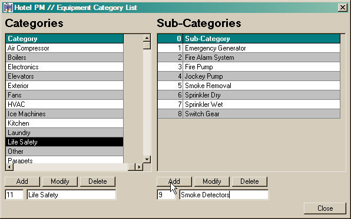The image size is (351, 219).
Task: Close the Equipment Category List window
Action: (343, 8)
